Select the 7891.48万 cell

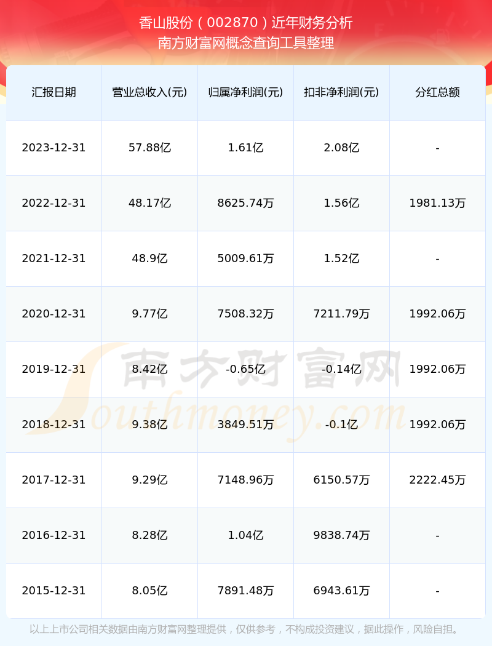pyautogui.click(x=245, y=591)
